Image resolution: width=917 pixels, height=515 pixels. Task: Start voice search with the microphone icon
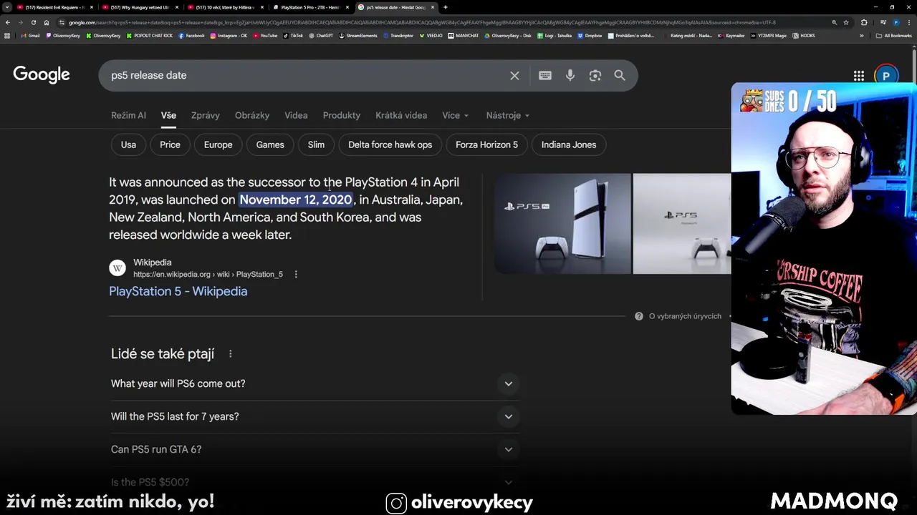tap(570, 76)
